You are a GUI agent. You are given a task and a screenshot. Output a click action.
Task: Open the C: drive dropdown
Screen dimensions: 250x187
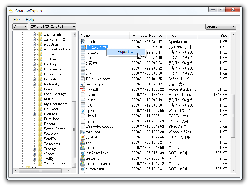pos(20,27)
